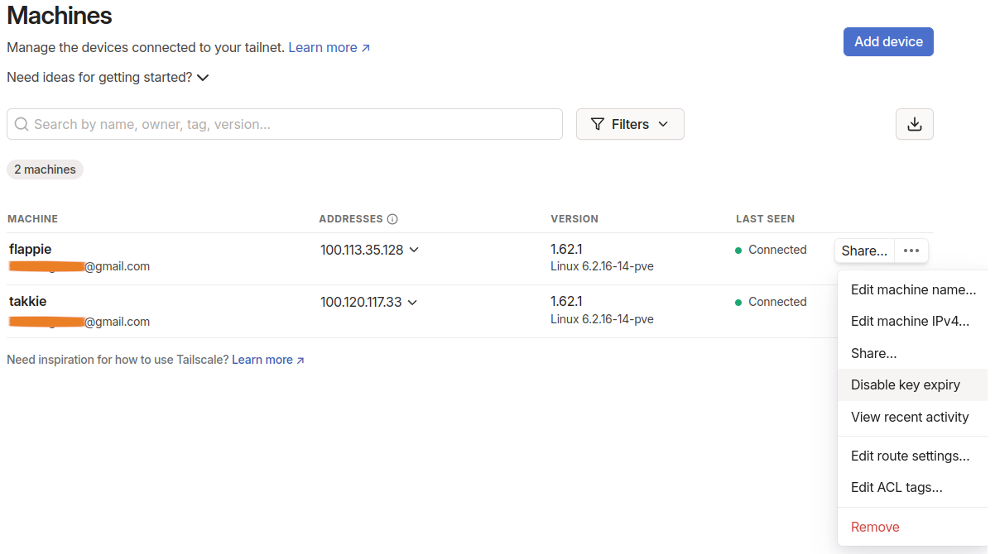Click the info icon beside ADDRESSES header
995x554 pixels.
pos(392,219)
